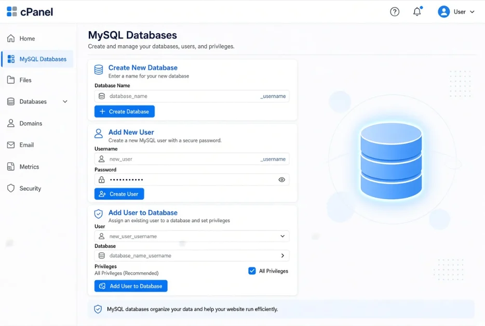Click the database icon in Database selector
Image resolution: width=485 pixels, height=326 pixels.
[101, 255]
